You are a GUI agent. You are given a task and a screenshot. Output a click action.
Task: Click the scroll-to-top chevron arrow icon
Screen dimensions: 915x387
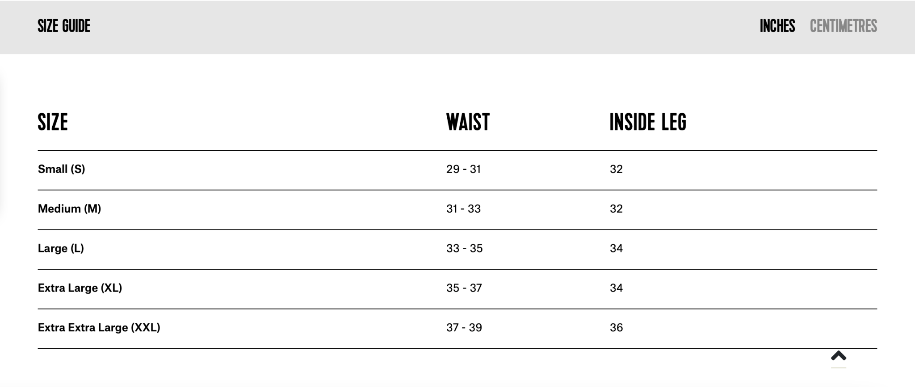pyautogui.click(x=839, y=356)
